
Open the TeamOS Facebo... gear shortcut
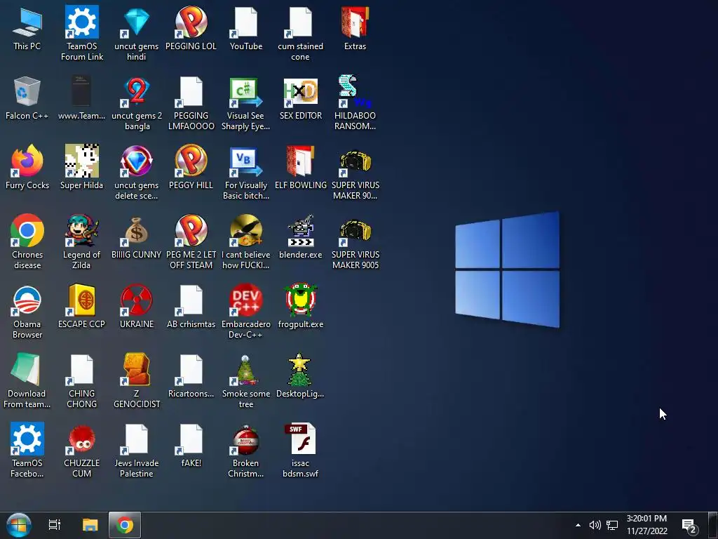pos(27,451)
